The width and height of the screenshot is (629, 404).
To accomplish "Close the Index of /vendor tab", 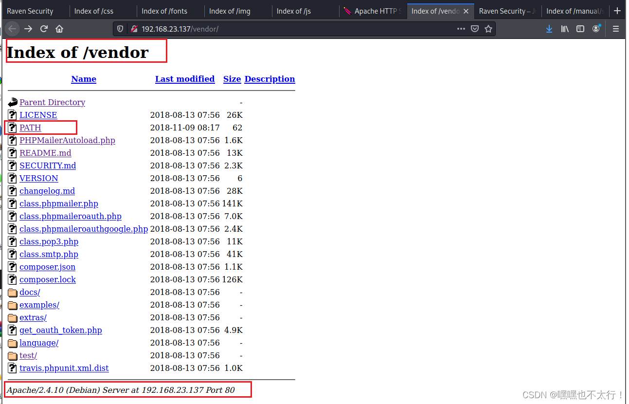I will point(467,11).
